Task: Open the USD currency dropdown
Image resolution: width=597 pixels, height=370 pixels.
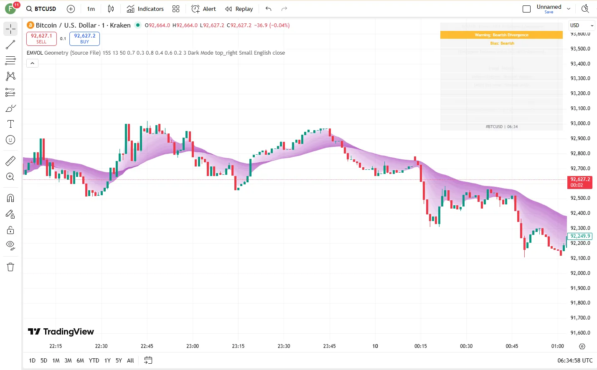Action: pos(582,25)
